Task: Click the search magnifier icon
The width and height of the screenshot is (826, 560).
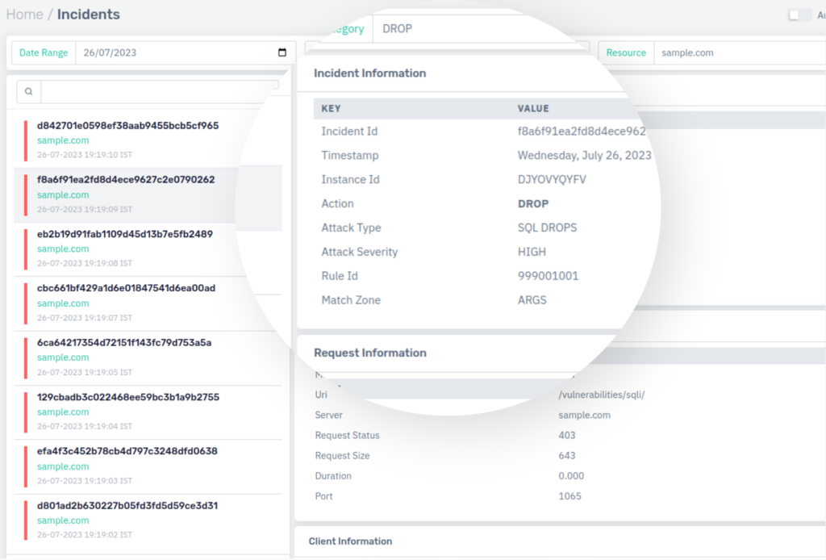Action: pos(27,91)
